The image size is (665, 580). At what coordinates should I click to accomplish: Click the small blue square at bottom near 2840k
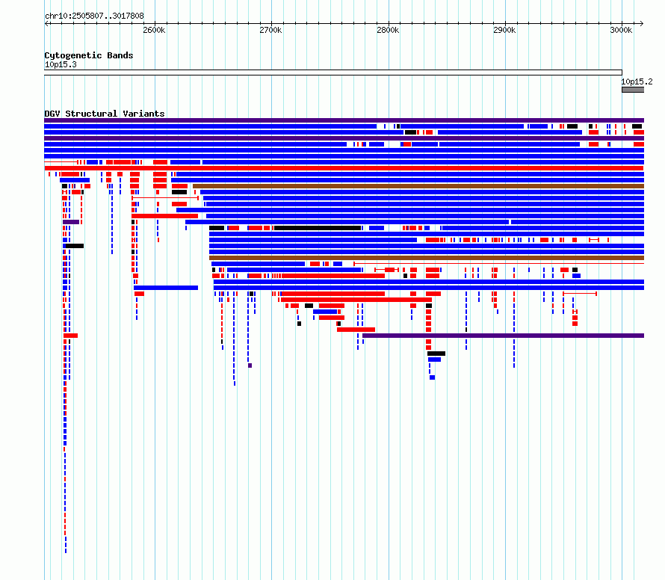[432, 377]
